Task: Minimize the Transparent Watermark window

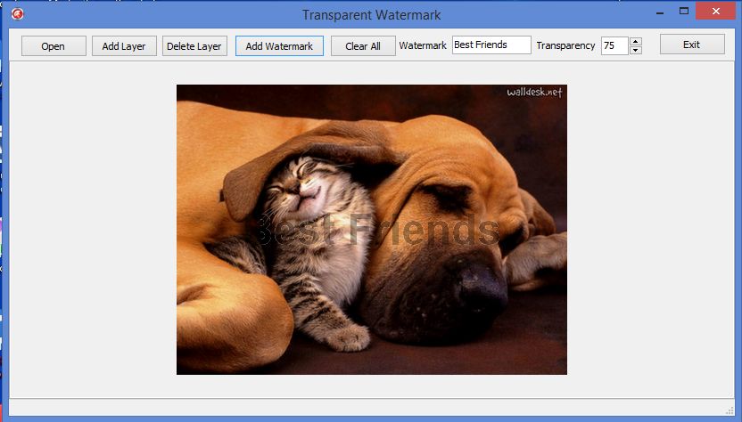Action: [660, 12]
